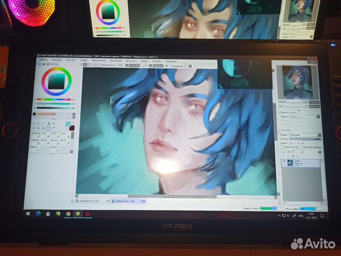Image resolution: width=341 pixels, height=256 pixels.
Task: Select the Move layer tool
Action: (34, 128)
